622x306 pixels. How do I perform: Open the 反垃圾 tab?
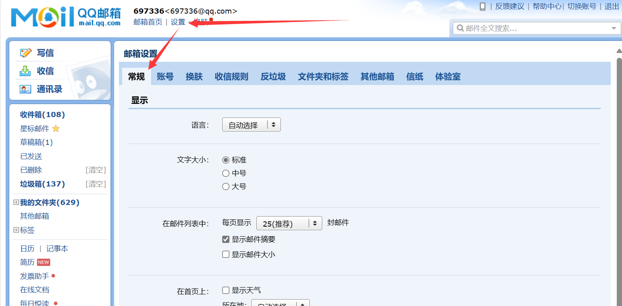273,77
